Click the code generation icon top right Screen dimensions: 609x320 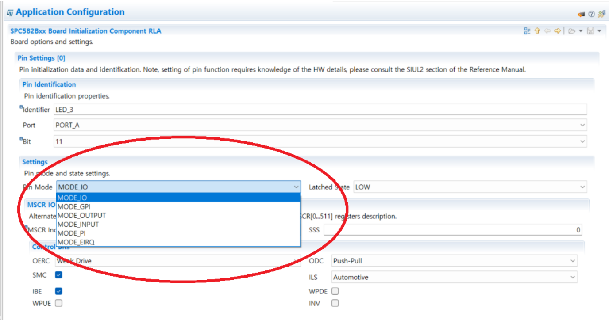(601, 14)
